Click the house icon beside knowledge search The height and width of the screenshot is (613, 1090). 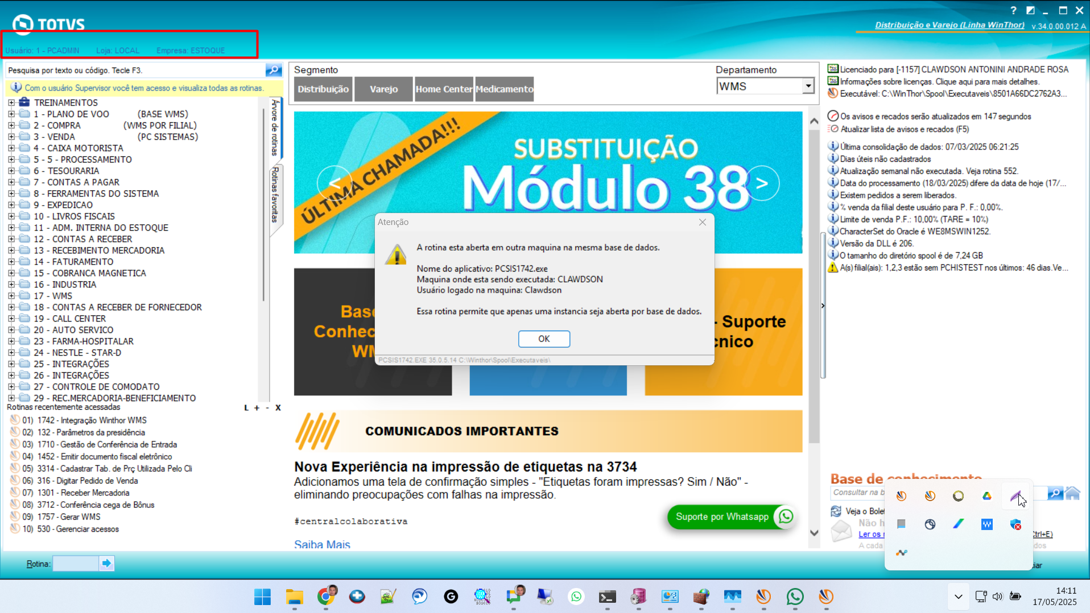pos(1072,493)
